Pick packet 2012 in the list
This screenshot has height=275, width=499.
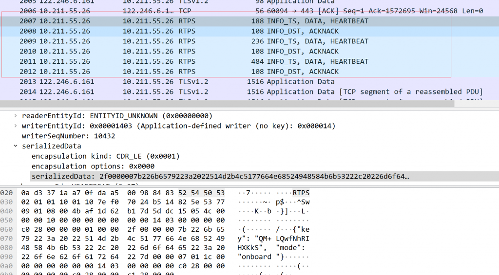coord(195,72)
